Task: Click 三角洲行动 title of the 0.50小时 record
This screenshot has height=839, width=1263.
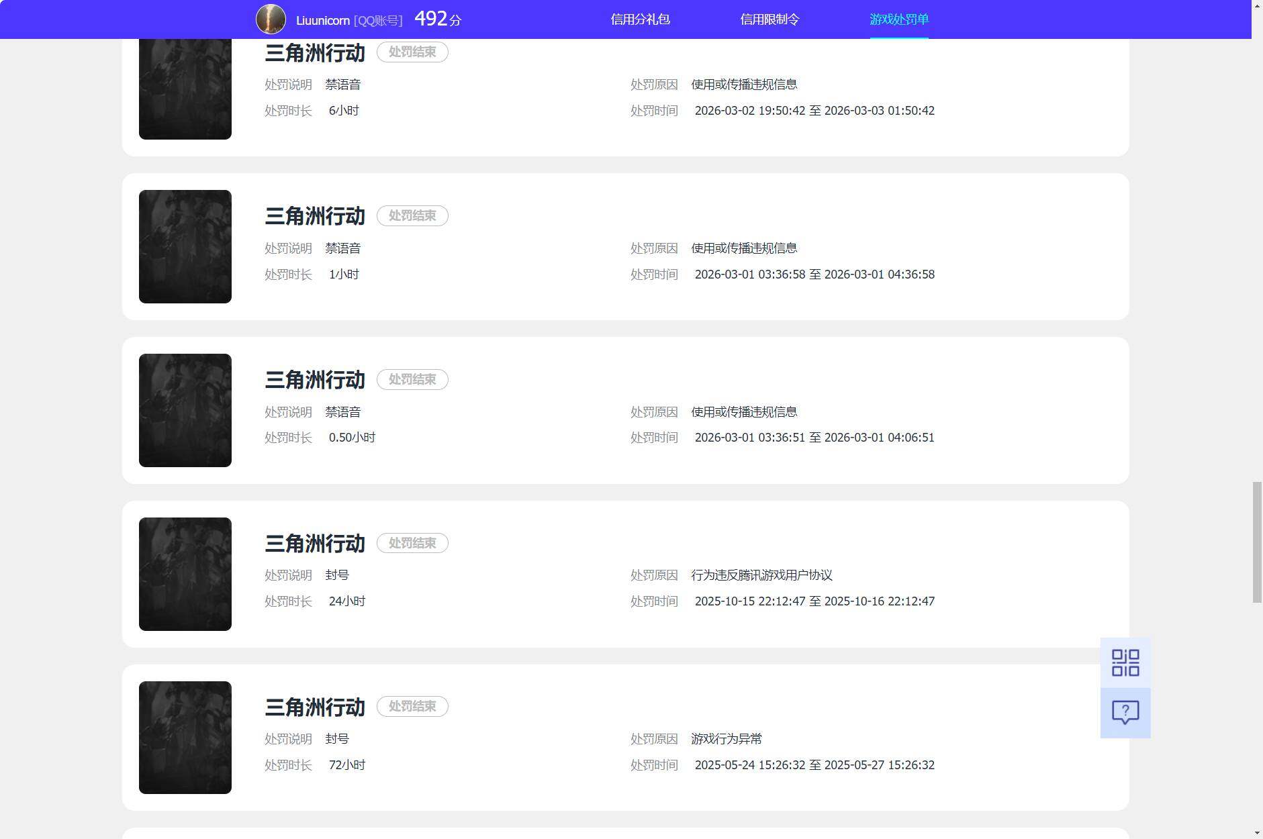Action: [315, 380]
